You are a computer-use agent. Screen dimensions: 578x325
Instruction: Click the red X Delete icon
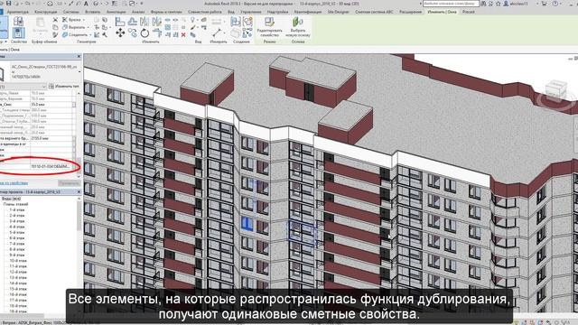pos(183,35)
